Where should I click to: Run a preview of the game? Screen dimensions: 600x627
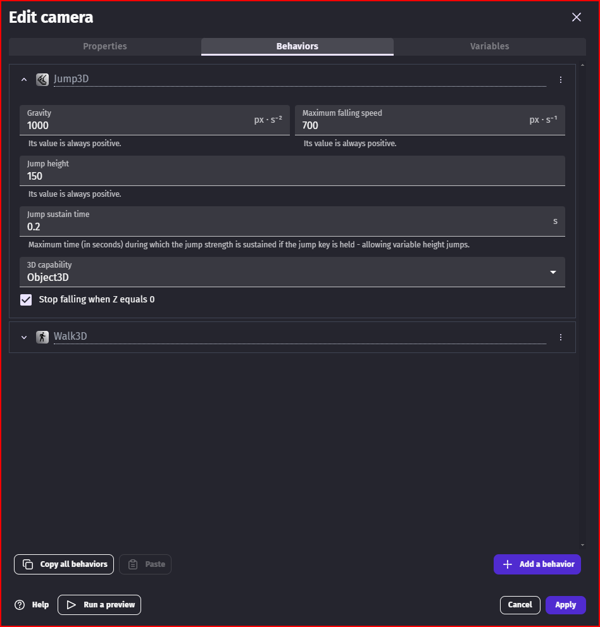[x=99, y=605]
